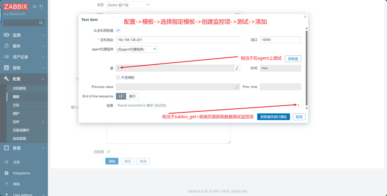Click 取消 on the item form

click(143, 161)
